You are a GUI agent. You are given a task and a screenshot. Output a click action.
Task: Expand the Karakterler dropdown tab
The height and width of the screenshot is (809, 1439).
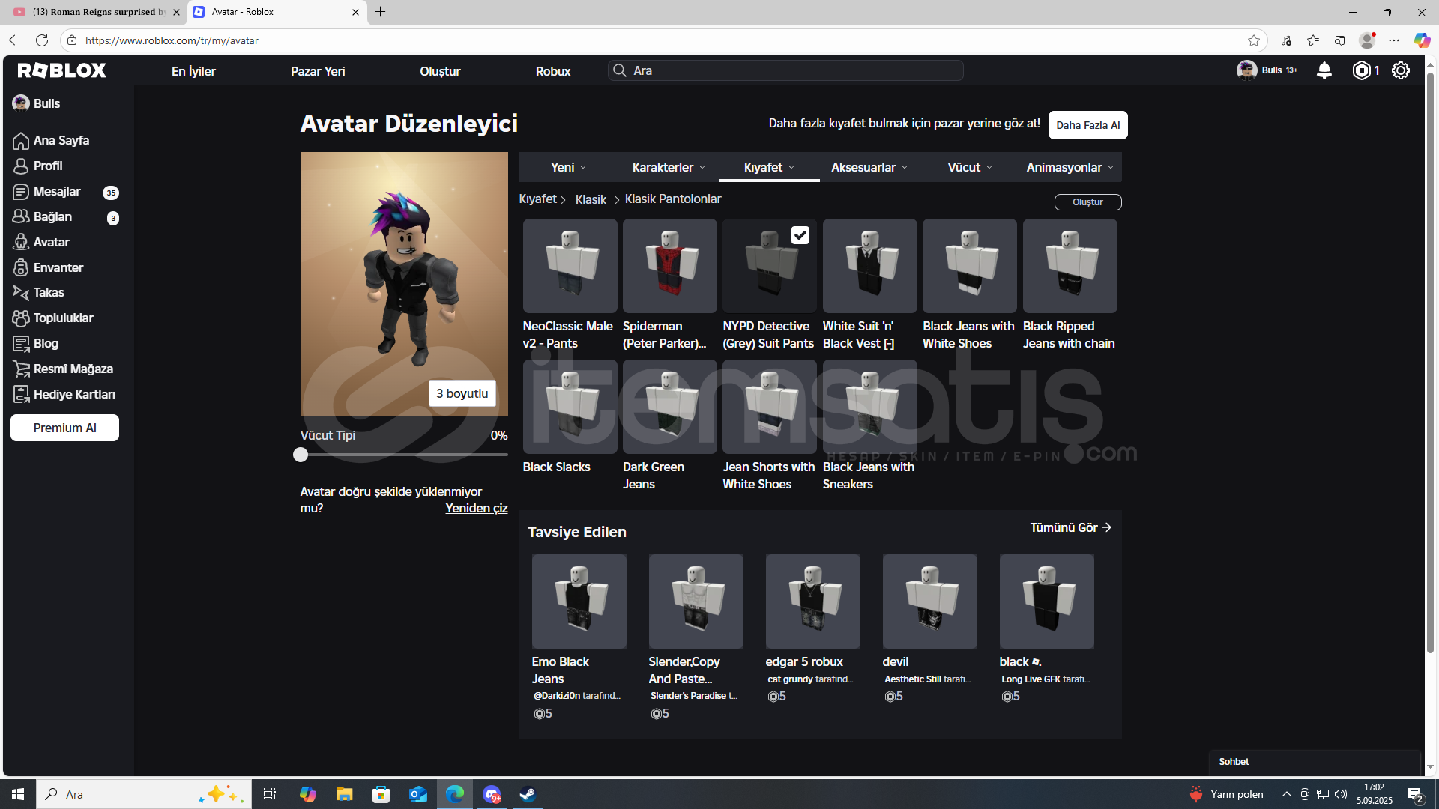point(669,167)
